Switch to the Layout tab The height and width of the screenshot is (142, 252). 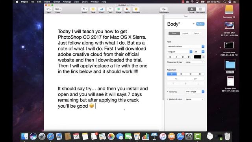185,33
